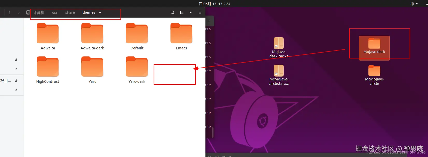The width and height of the screenshot is (428, 157).
Task: Select the Adwaita-dark folder
Action: click(x=92, y=36)
